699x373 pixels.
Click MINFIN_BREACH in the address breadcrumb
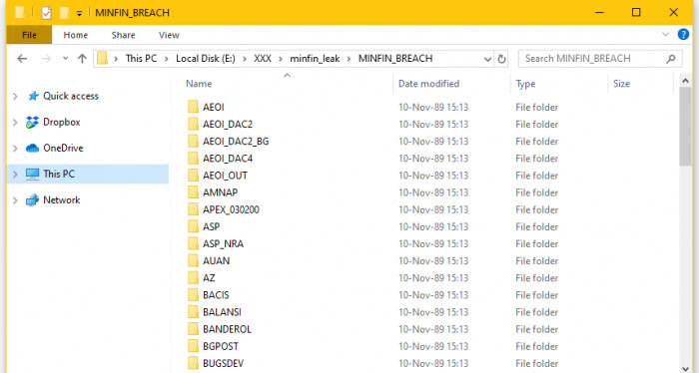(x=395, y=58)
